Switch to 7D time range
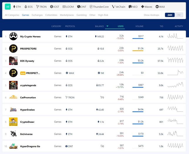 click(x=179, y=15)
